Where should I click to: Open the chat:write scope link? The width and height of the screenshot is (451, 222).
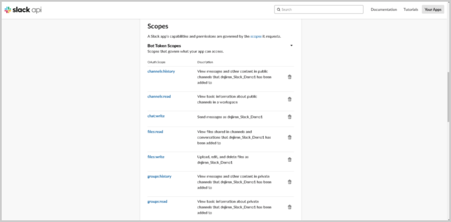pos(156,116)
